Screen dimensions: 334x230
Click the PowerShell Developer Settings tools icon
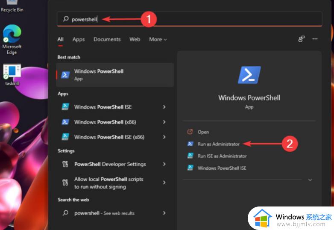tap(65, 164)
